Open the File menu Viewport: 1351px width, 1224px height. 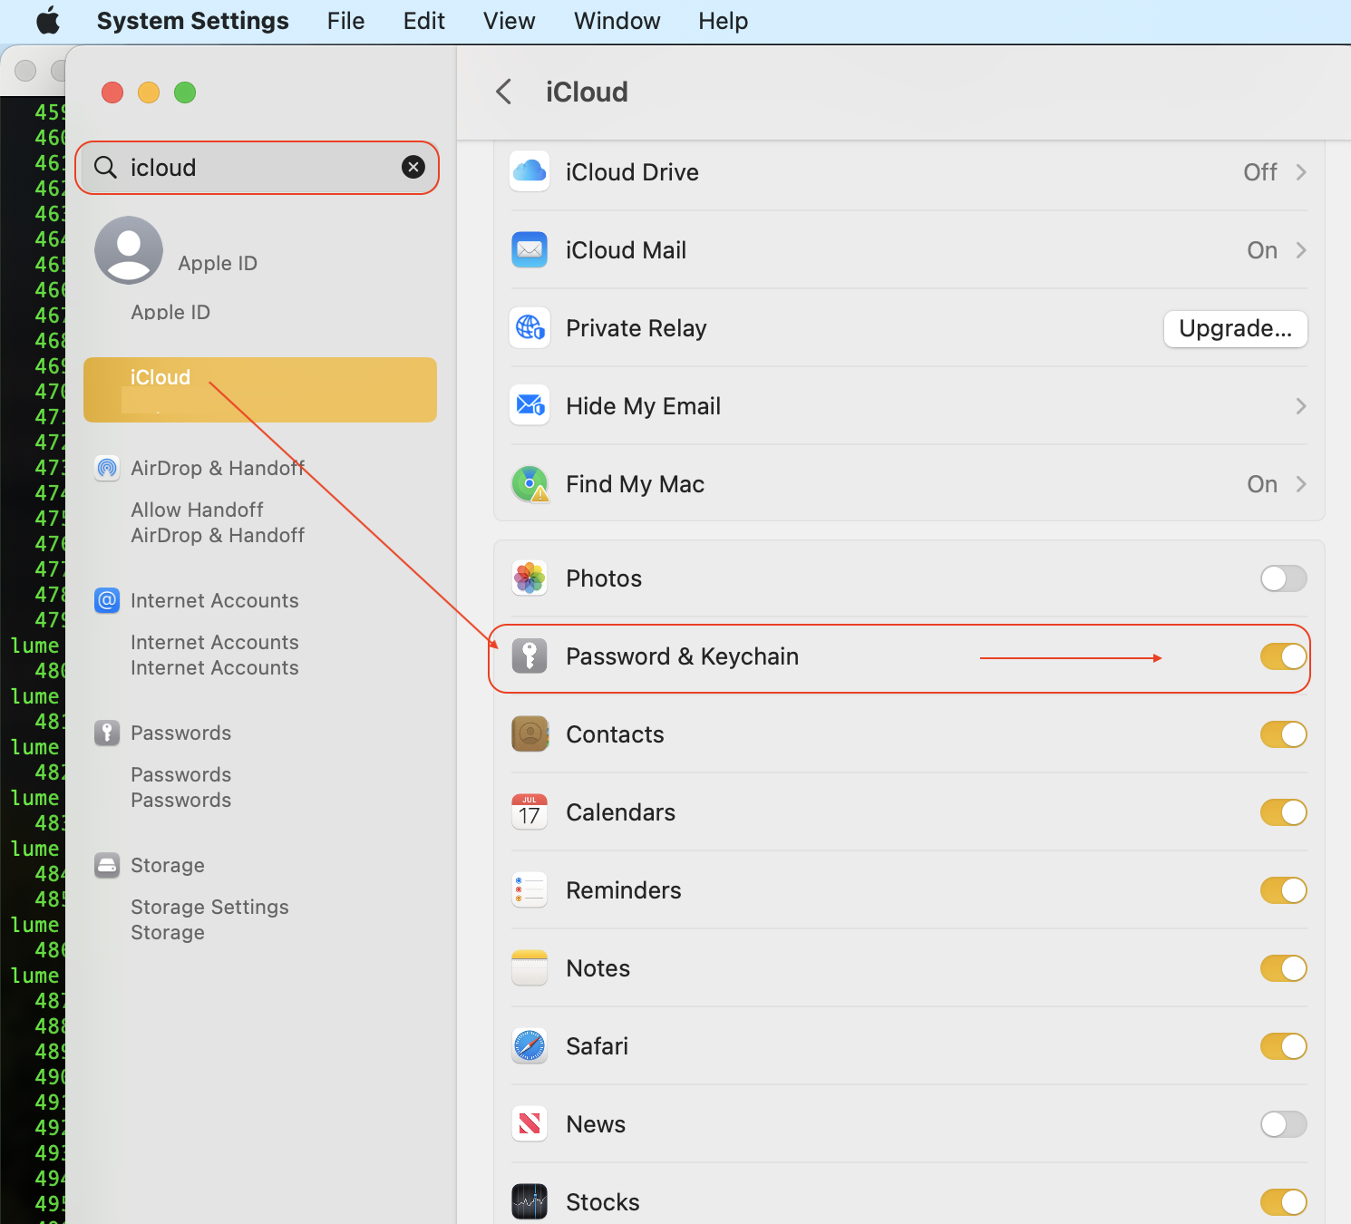[x=346, y=21]
